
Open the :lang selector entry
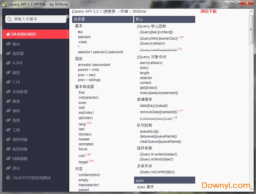(x=82, y=124)
